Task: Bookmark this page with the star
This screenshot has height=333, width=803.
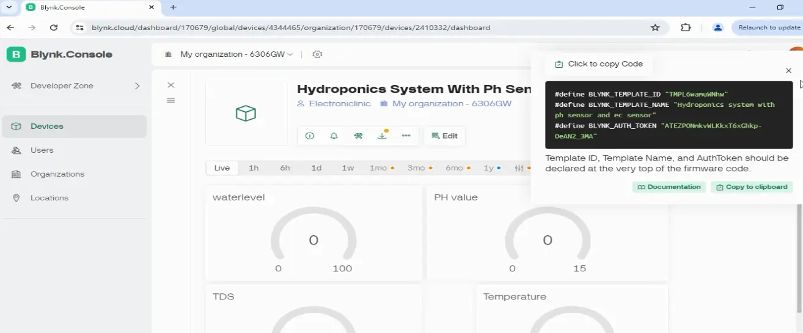Action: 655,27
